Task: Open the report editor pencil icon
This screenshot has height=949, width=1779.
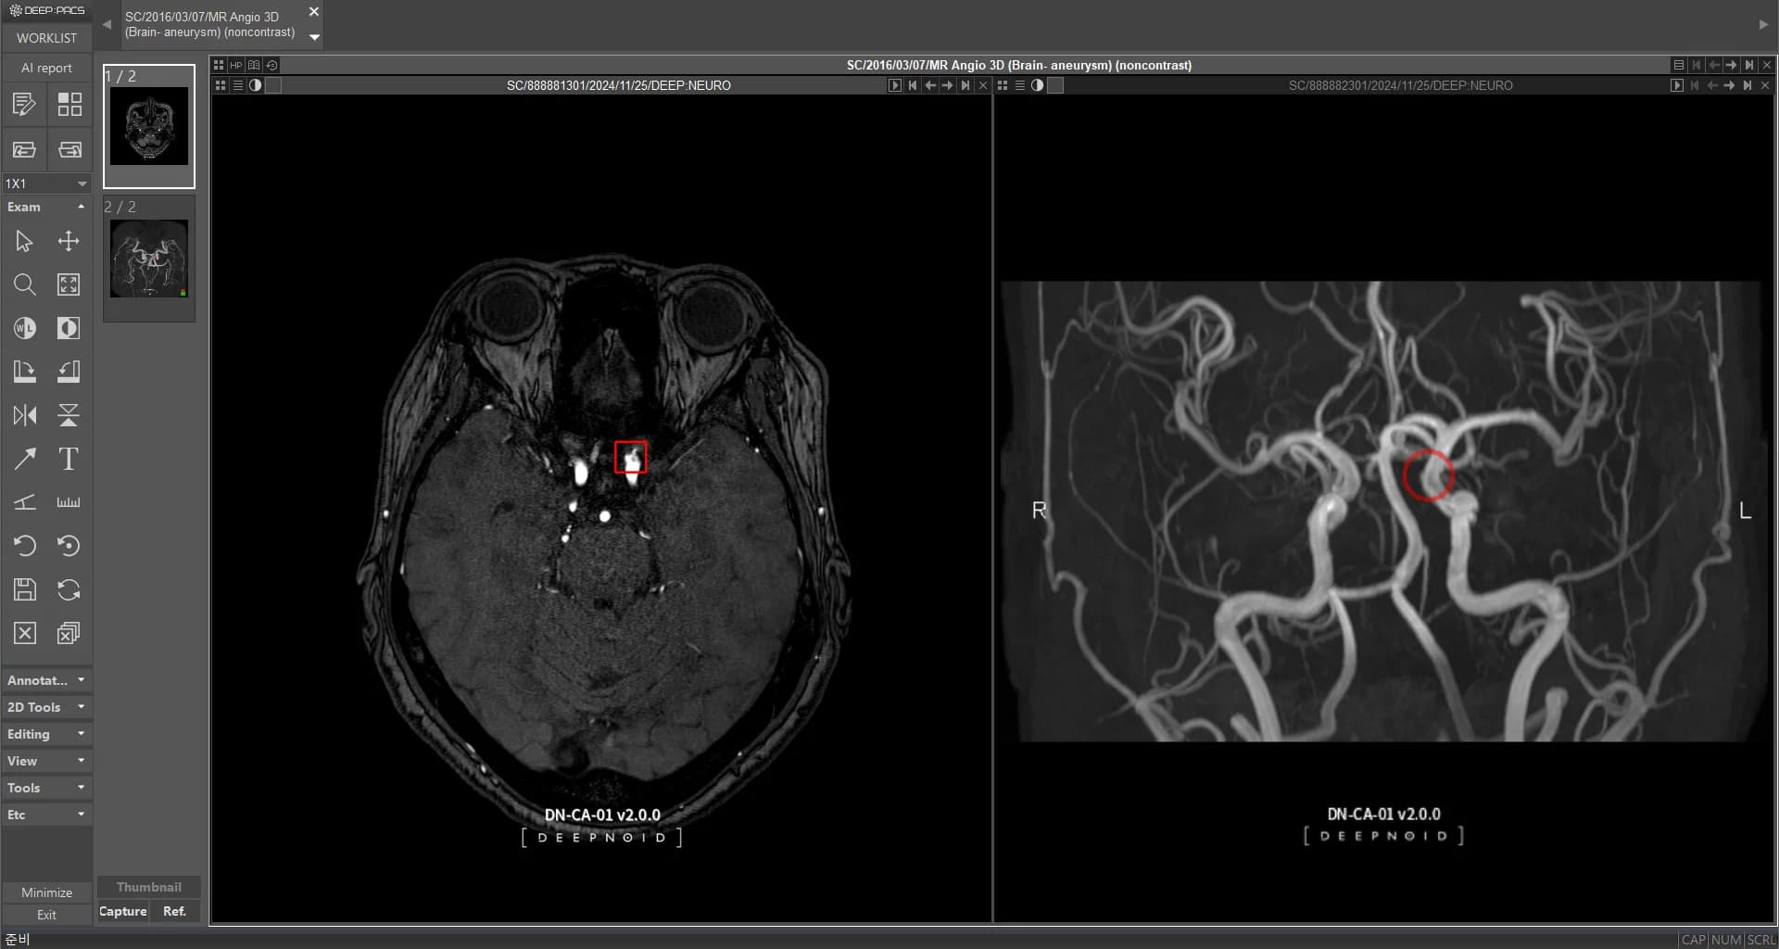Action: point(25,104)
